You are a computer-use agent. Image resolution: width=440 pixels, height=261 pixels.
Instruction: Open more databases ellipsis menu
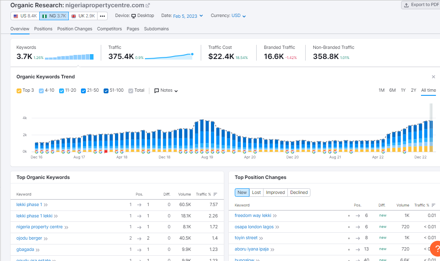click(x=102, y=16)
